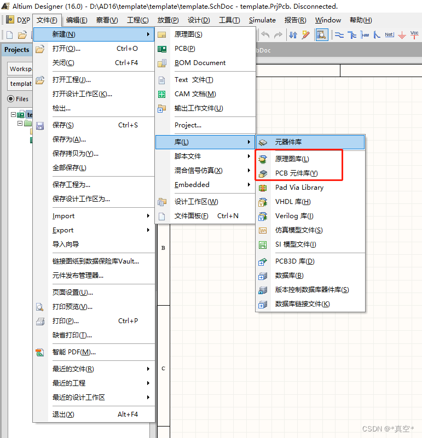Select the place Net label icon
The image size is (422, 438).
pos(389,35)
